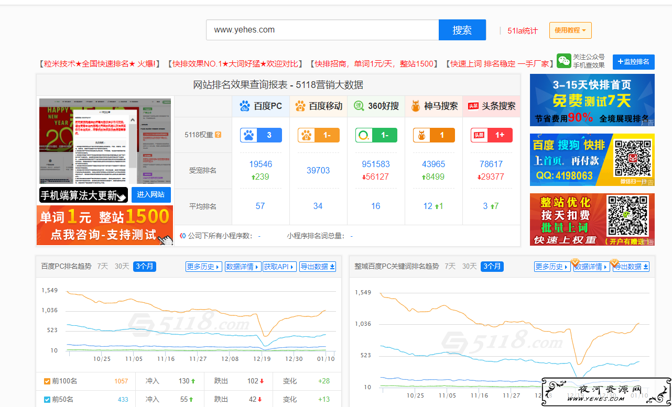This screenshot has height=407, width=672.
Task: Click Baidu PC average rank 57
Action: [x=261, y=206]
